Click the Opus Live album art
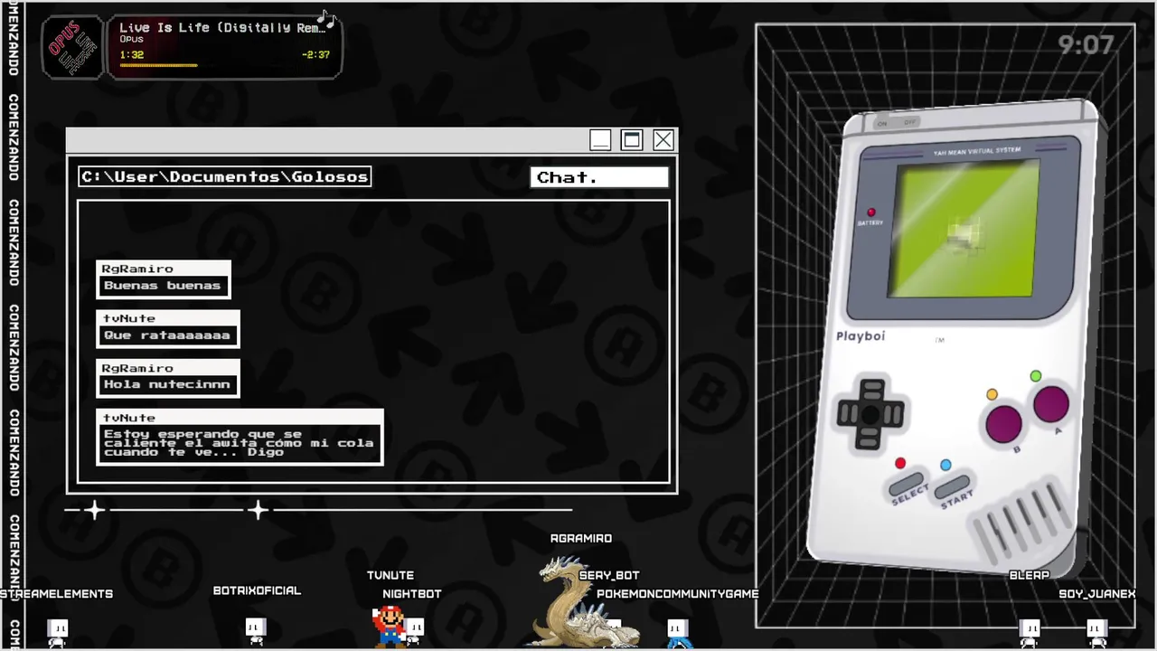The width and height of the screenshot is (1157, 651). pyautogui.click(x=73, y=47)
